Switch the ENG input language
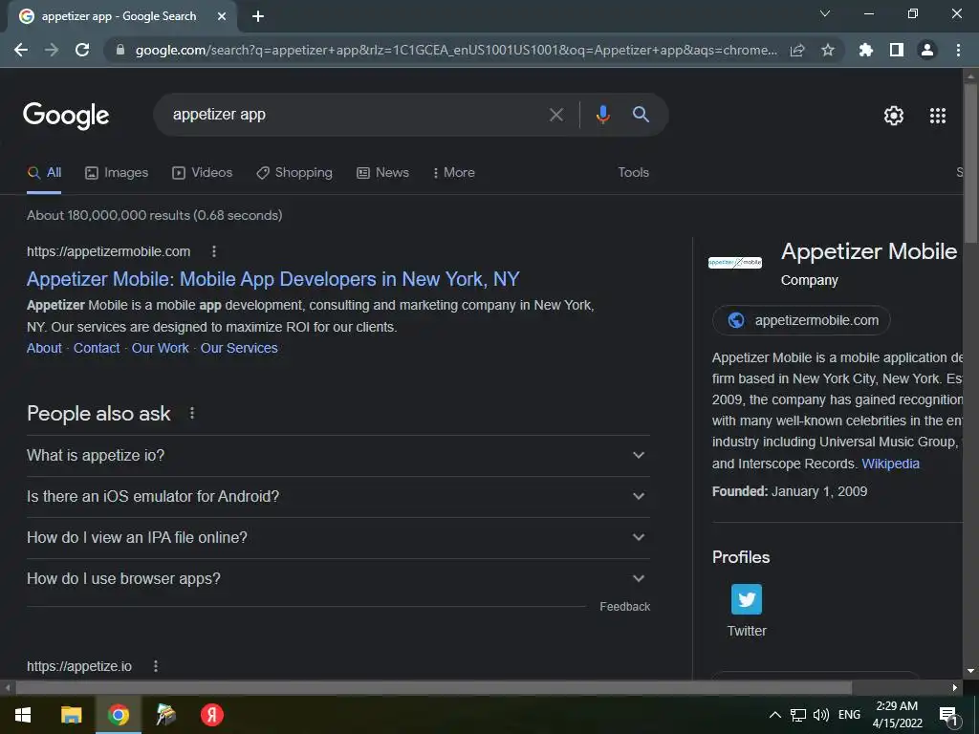Image resolution: width=979 pixels, height=734 pixels. pyautogui.click(x=849, y=715)
